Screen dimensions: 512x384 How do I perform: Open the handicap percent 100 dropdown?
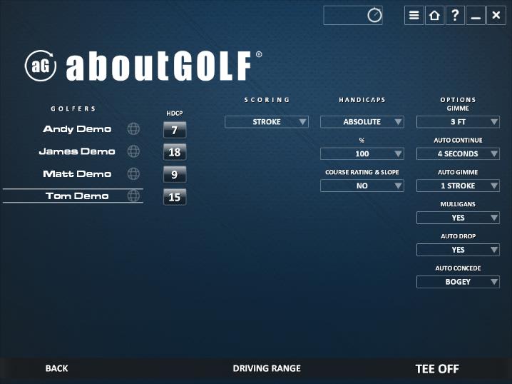[x=362, y=154]
